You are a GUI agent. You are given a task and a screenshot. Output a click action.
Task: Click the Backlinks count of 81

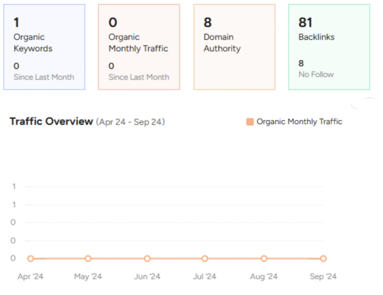[x=305, y=23]
